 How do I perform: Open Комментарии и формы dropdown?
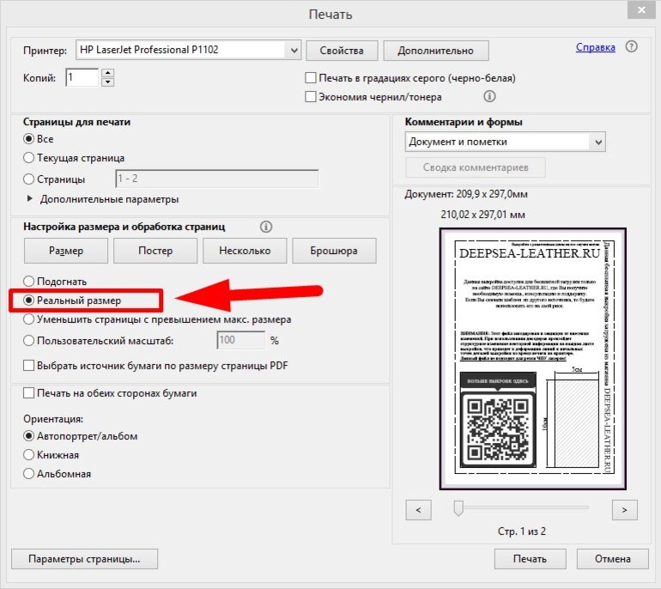(x=598, y=142)
